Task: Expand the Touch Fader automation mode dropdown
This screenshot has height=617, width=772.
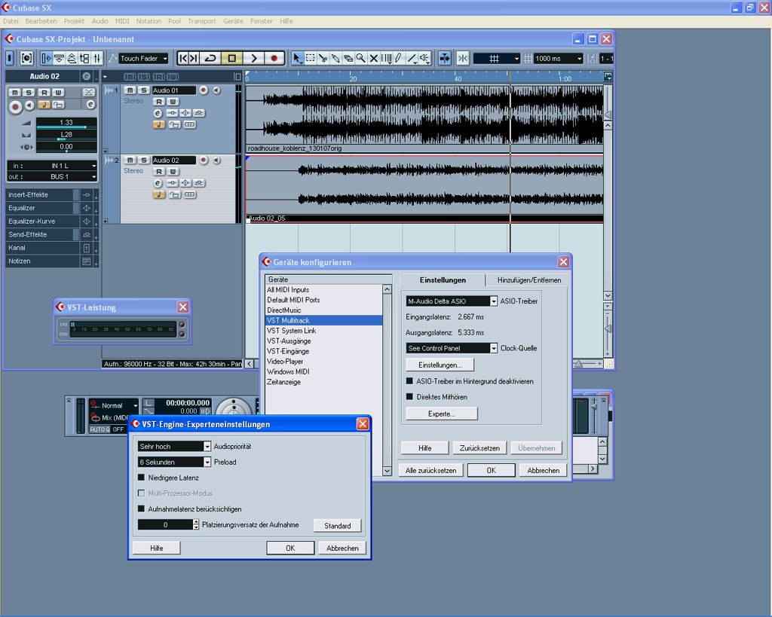Action: point(143,58)
